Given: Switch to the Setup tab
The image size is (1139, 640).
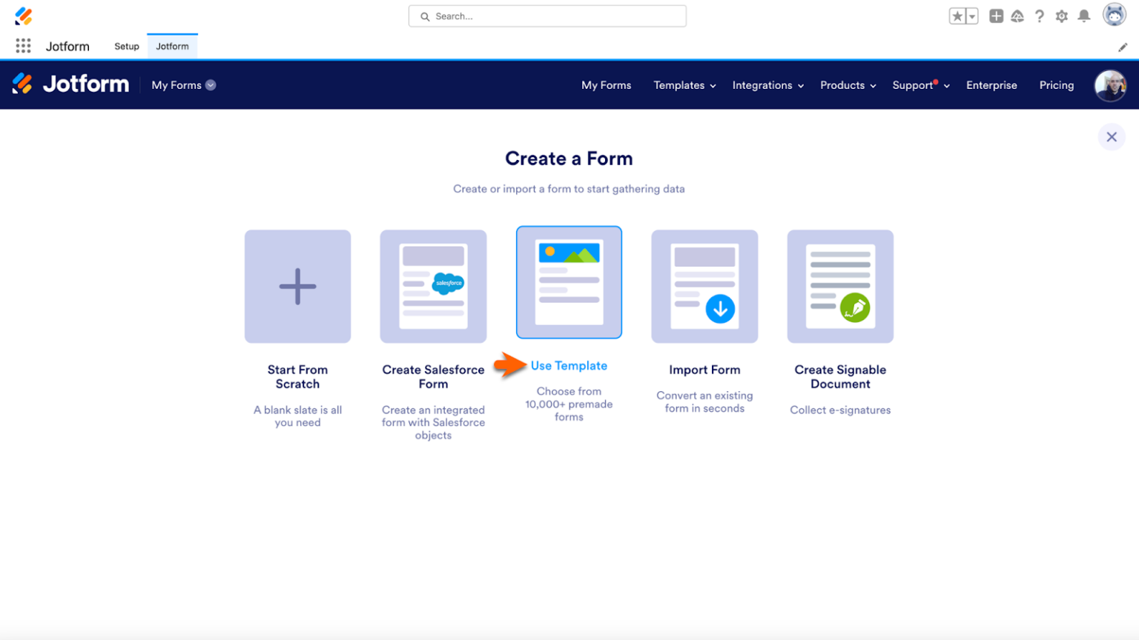Looking at the screenshot, I should click(x=126, y=46).
